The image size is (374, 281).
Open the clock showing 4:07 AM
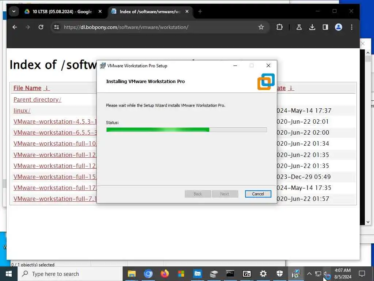pyautogui.click(x=343, y=274)
